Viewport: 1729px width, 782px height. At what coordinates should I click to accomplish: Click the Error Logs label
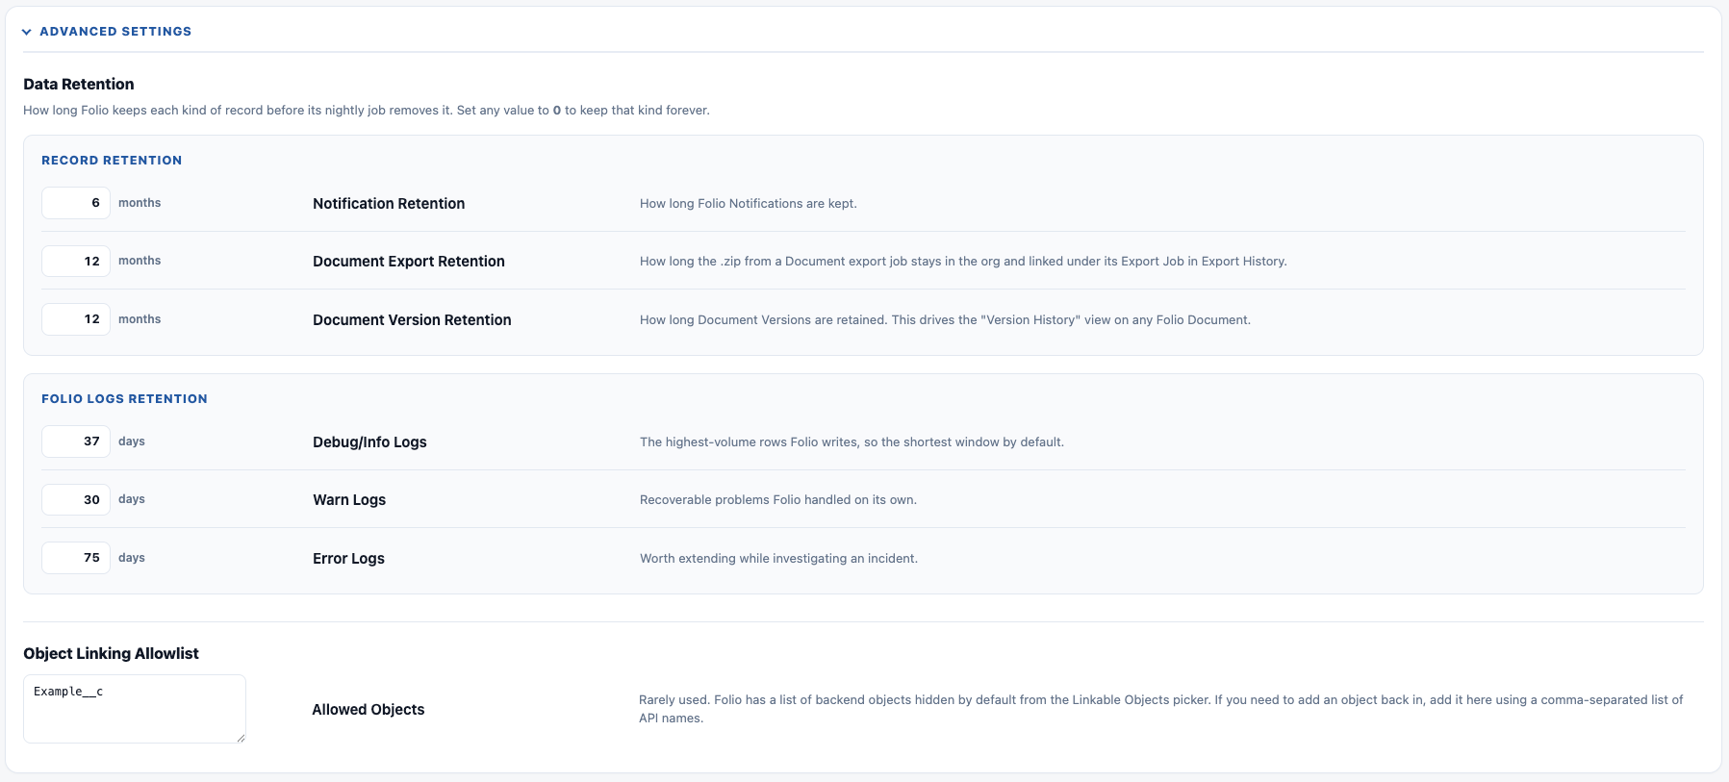click(x=348, y=559)
